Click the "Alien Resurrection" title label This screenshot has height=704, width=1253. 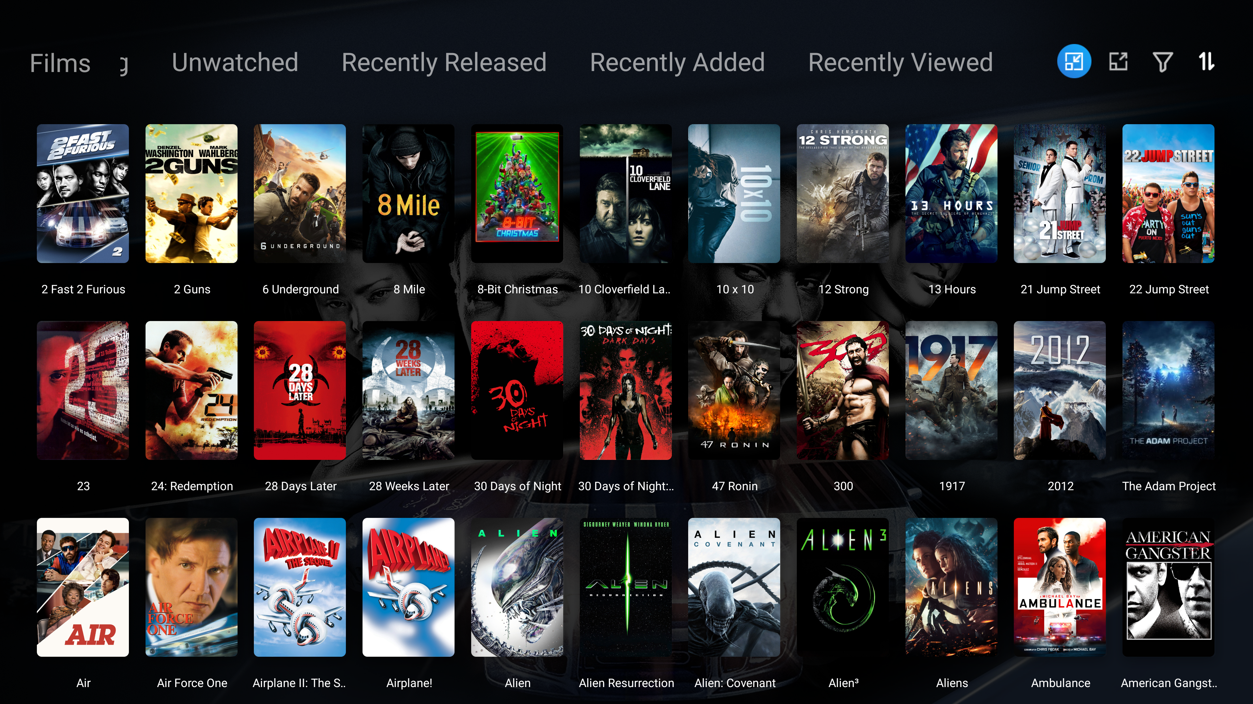pyautogui.click(x=626, y=683)
